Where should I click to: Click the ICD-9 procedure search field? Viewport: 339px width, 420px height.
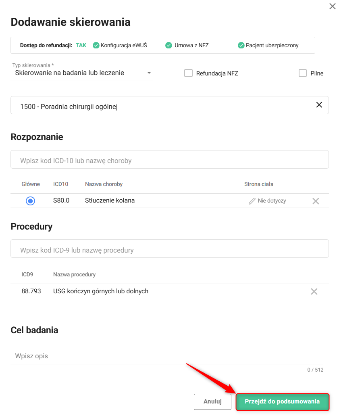(169, 250)
